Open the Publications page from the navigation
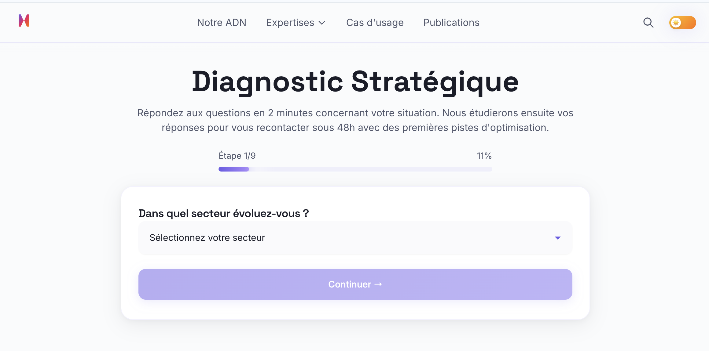This screenshot has height=351, width=709. [451, 23]
